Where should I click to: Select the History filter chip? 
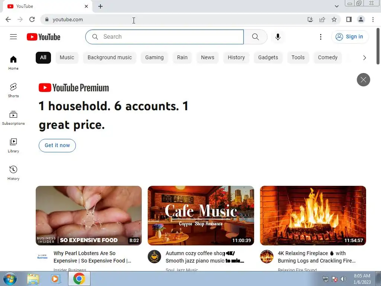pos(236,58)
